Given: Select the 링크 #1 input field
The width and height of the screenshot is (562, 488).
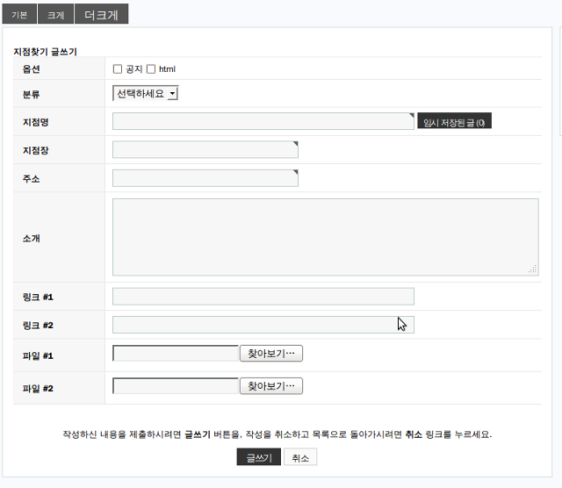Looking at the screenshot, I should click(x=263, y=297).
